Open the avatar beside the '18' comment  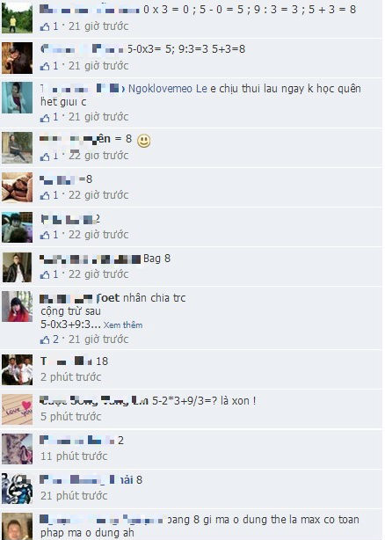(x=18, y=369)
